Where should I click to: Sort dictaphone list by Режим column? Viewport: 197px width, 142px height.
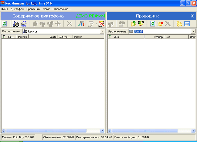coord(89,37)
